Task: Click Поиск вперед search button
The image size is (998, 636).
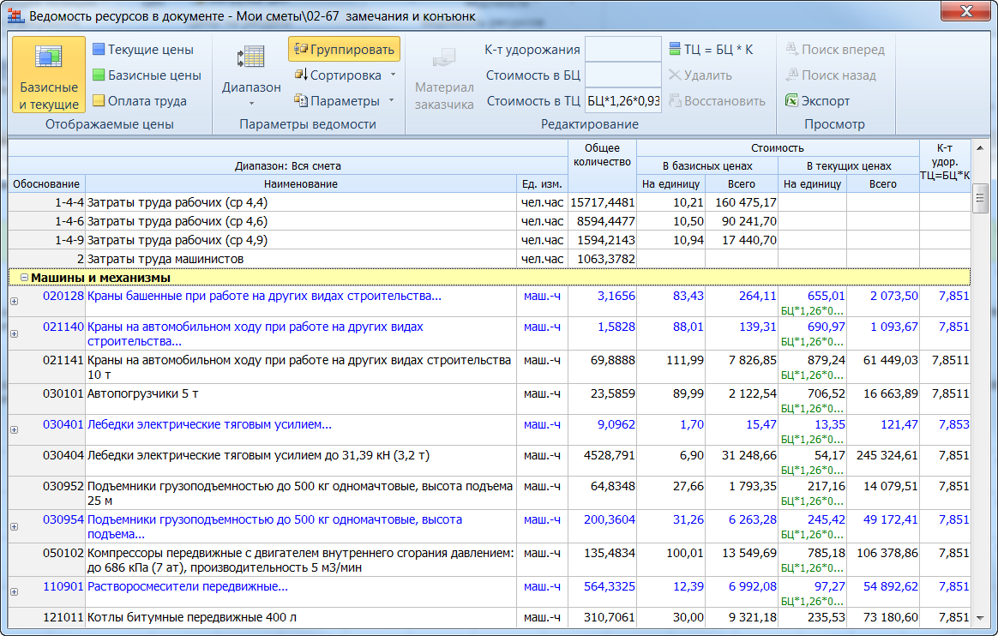Action: pos(834,50)
